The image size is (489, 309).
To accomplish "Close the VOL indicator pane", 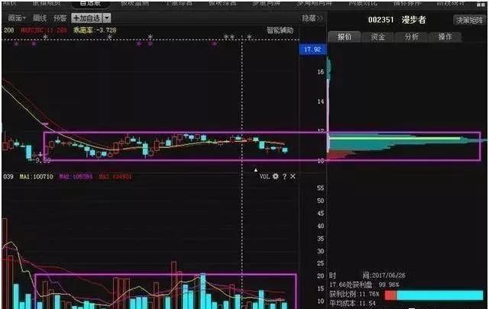I will [x=293, y=176].
